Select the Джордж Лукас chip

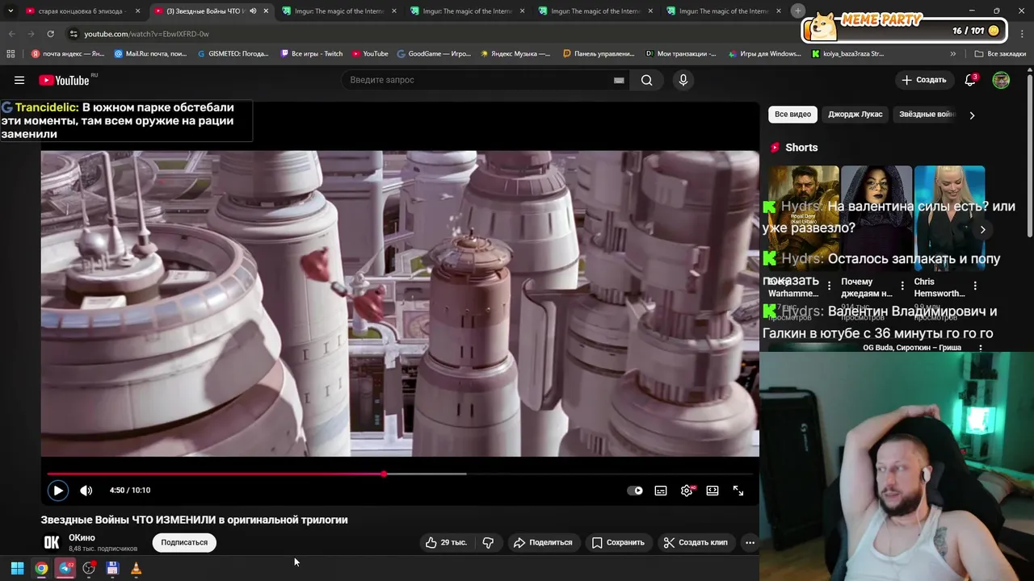[x=855, y=115]
